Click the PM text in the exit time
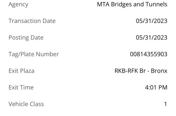The image size is (176, 116). (163, 87)
